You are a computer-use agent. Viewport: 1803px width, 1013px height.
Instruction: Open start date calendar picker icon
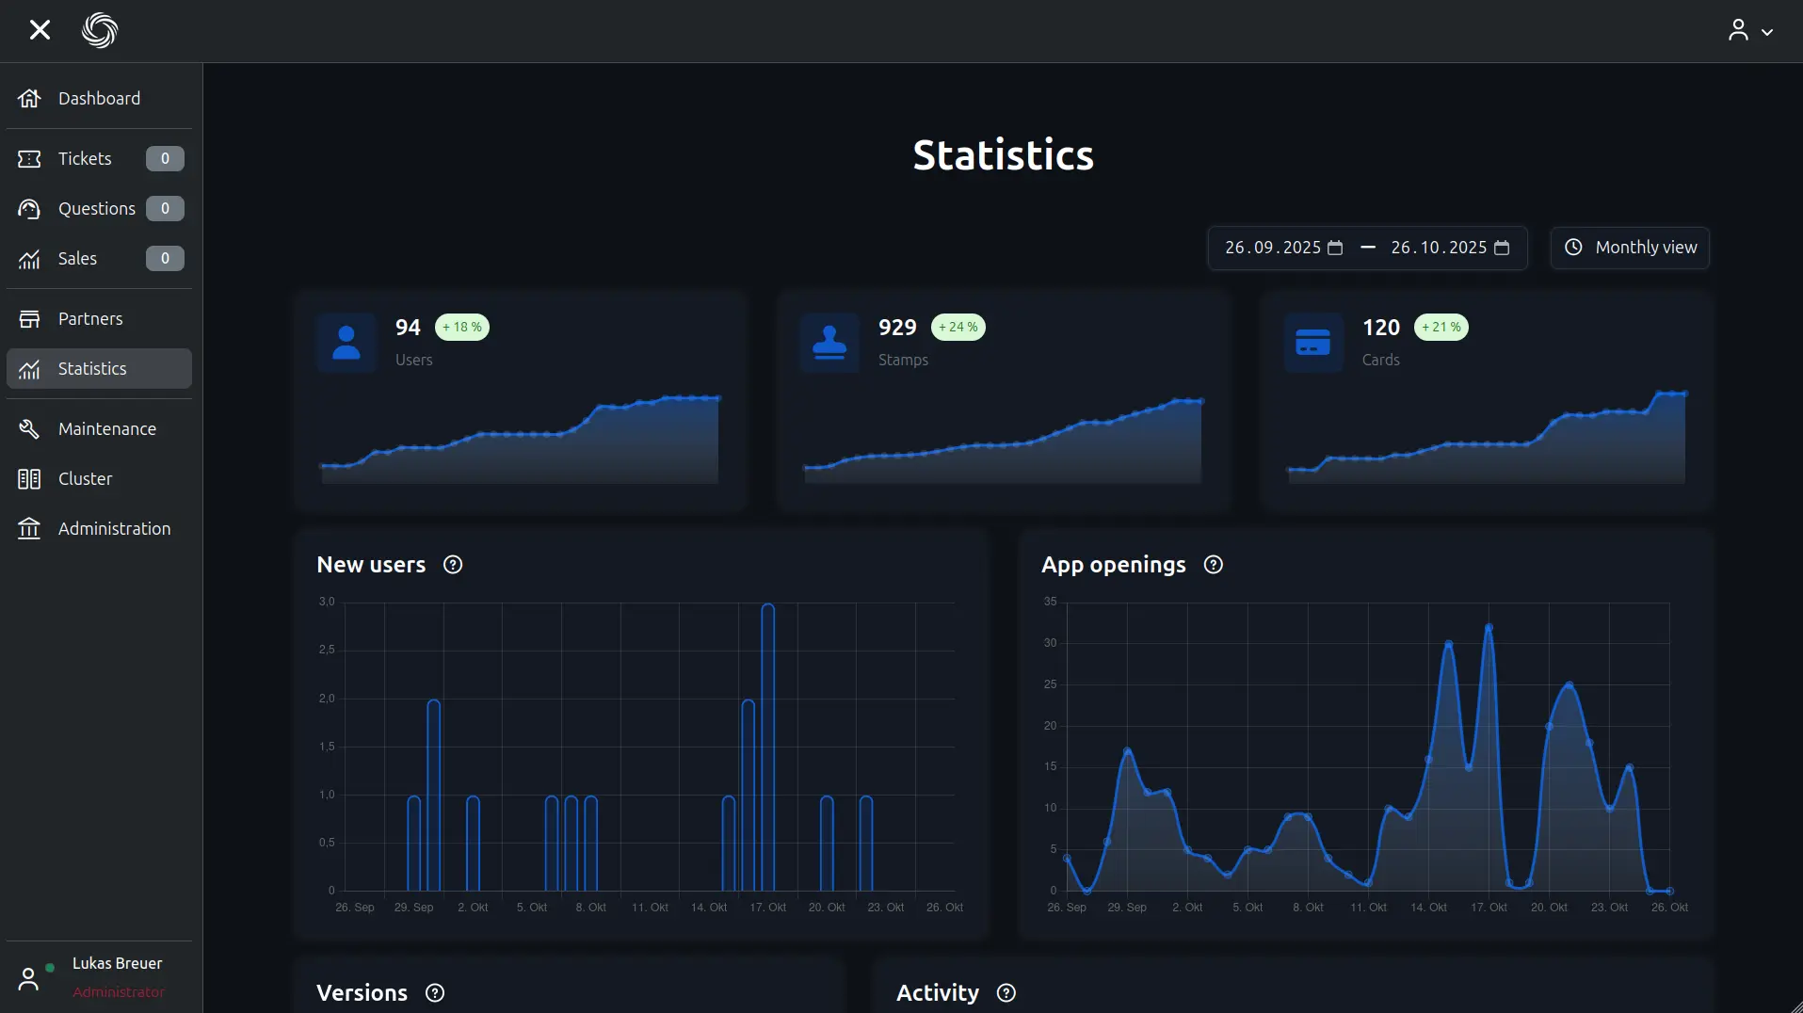(1335, 248)
